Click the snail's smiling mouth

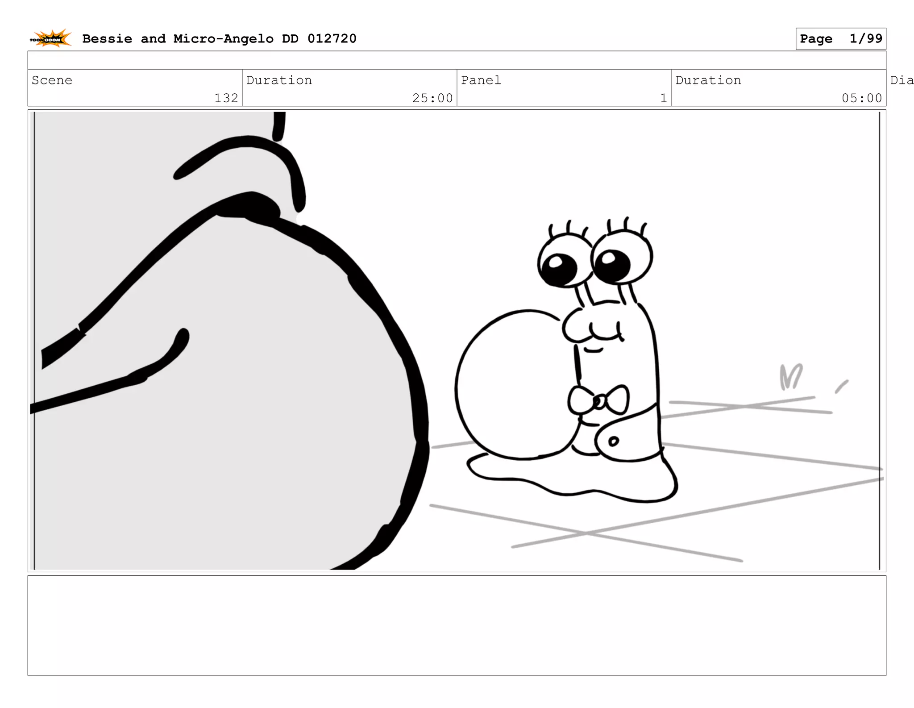point(594,350)
